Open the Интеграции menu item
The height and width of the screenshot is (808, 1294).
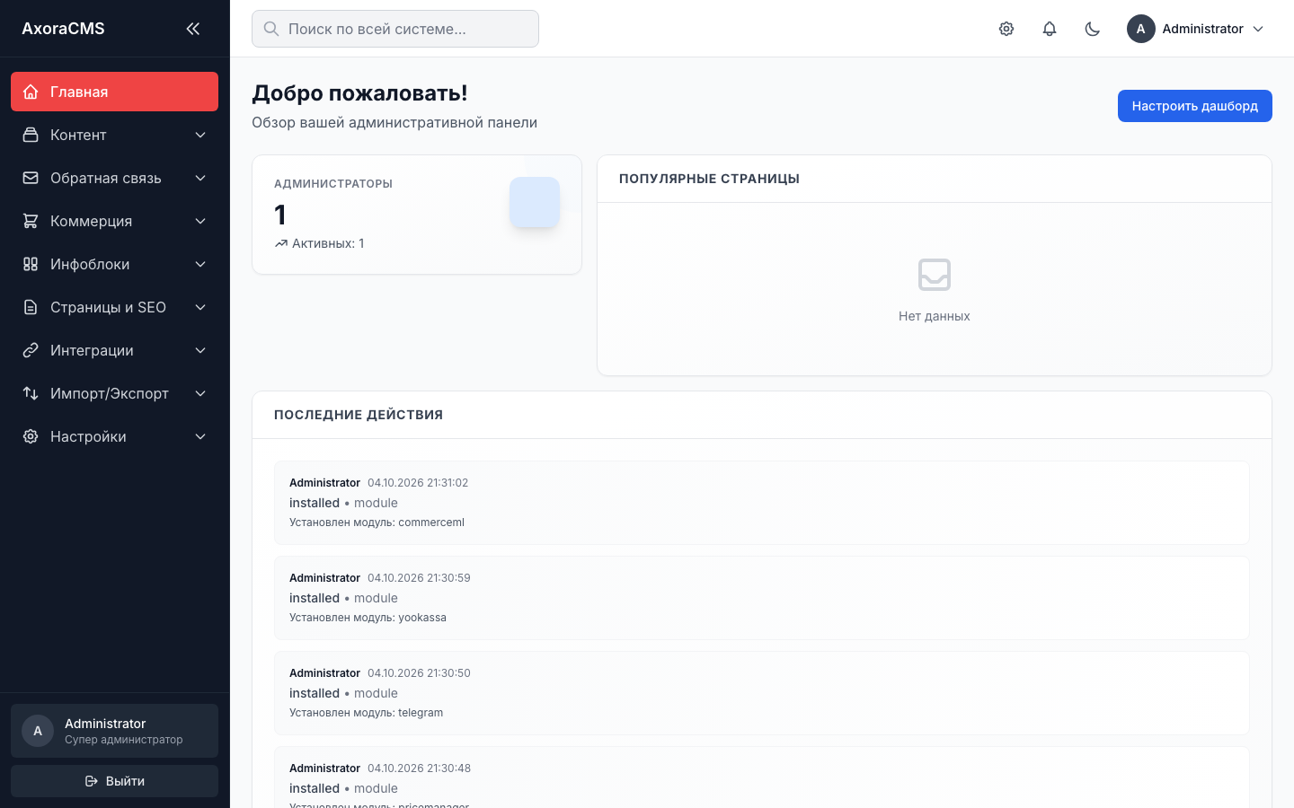pos(114,350)
